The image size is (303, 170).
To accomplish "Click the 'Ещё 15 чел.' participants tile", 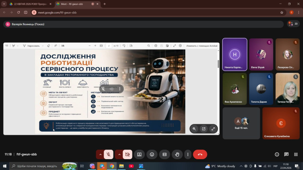I will tap(241, 123).
